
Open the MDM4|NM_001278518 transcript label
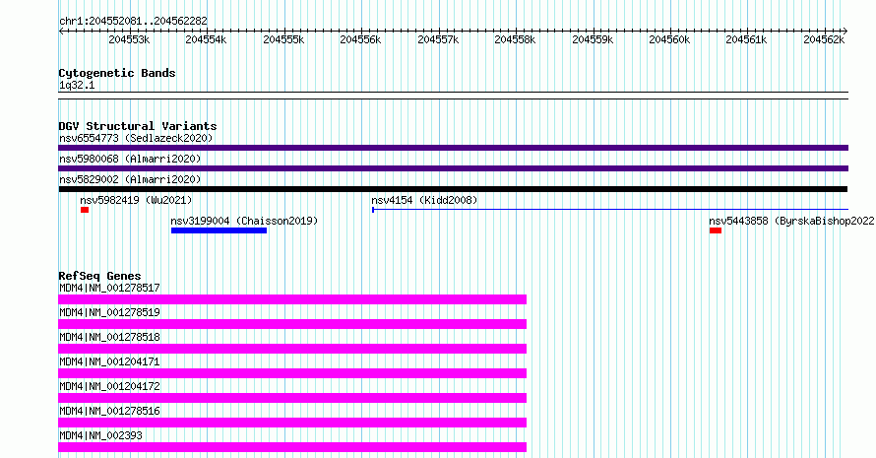pos(109,337)
